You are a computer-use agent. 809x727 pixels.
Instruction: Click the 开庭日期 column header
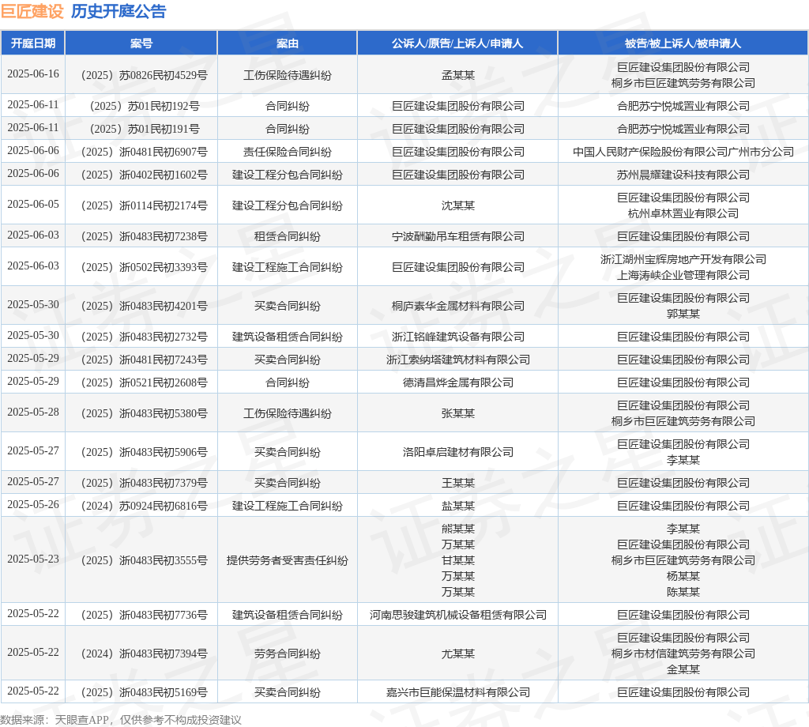coord(33,43)
